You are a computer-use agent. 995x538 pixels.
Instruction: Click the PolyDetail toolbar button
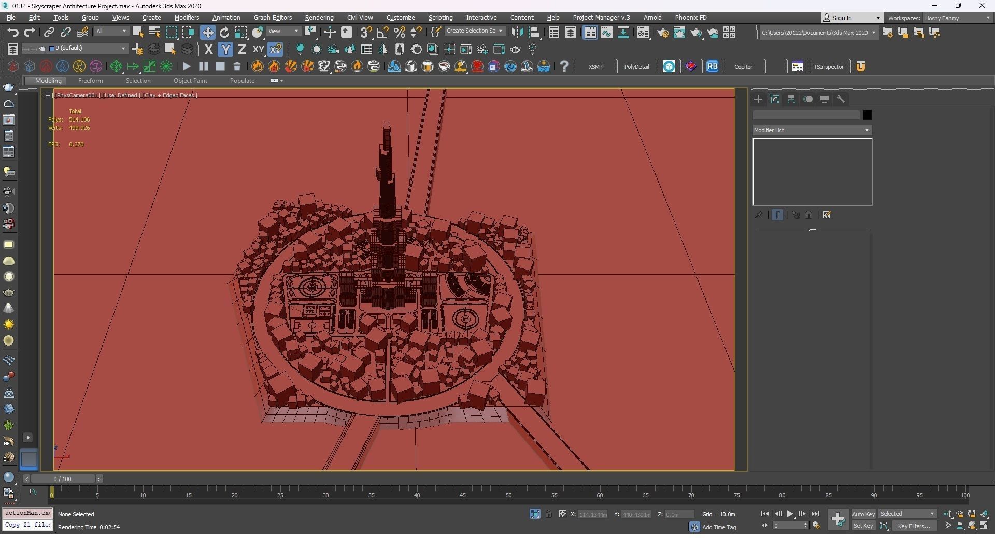(x=636, y=67)
